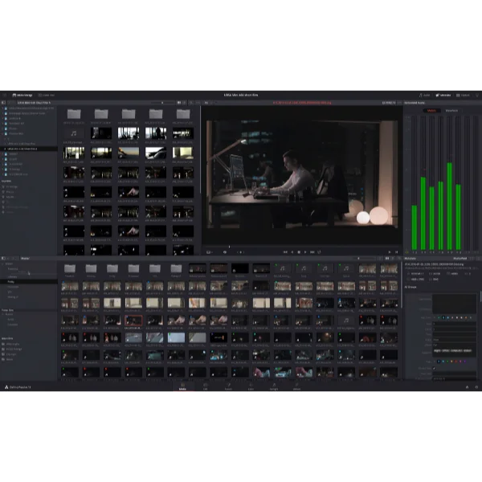
Task: Switch to the Waveform tab in audio panel
Action: [451, 110]
